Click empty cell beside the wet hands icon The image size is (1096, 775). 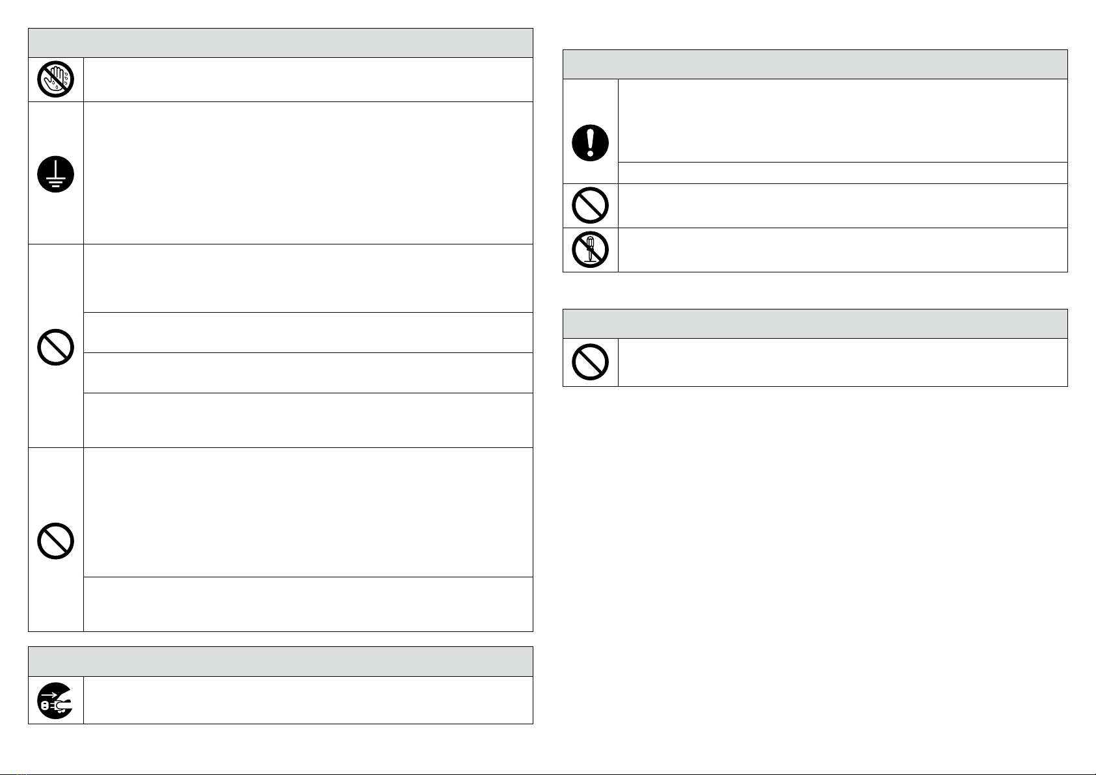point(308,79)
